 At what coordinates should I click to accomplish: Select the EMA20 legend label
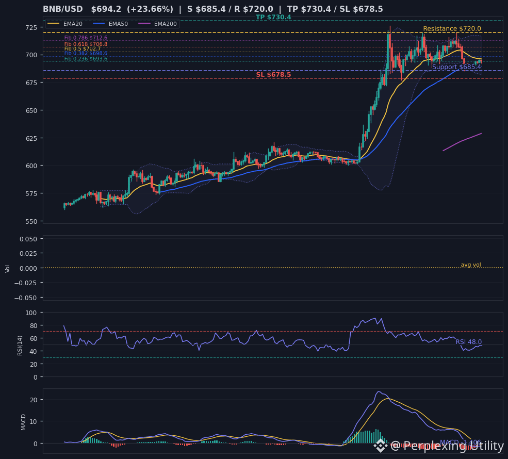click(73, 24)
